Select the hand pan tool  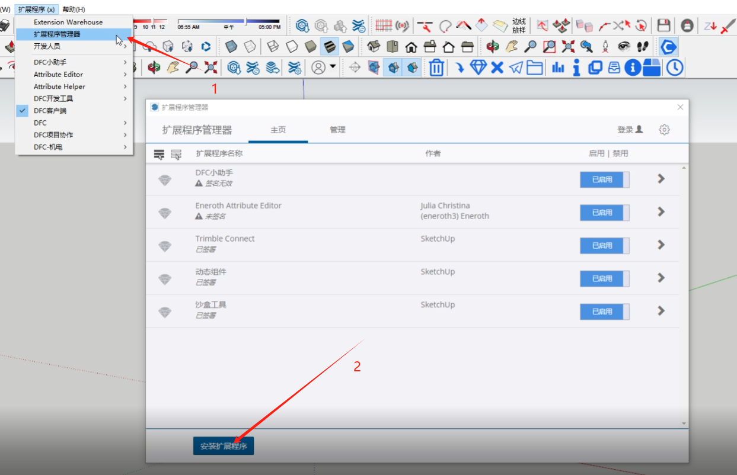click(x=512, y=46)
